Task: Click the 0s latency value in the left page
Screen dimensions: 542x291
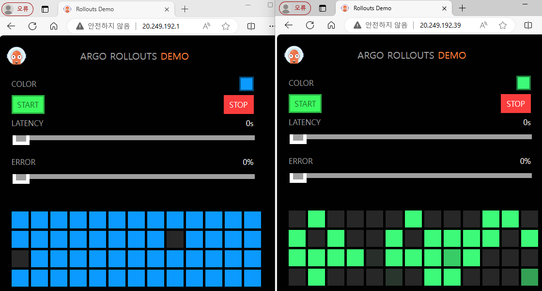Action: [x=249, y=124]
